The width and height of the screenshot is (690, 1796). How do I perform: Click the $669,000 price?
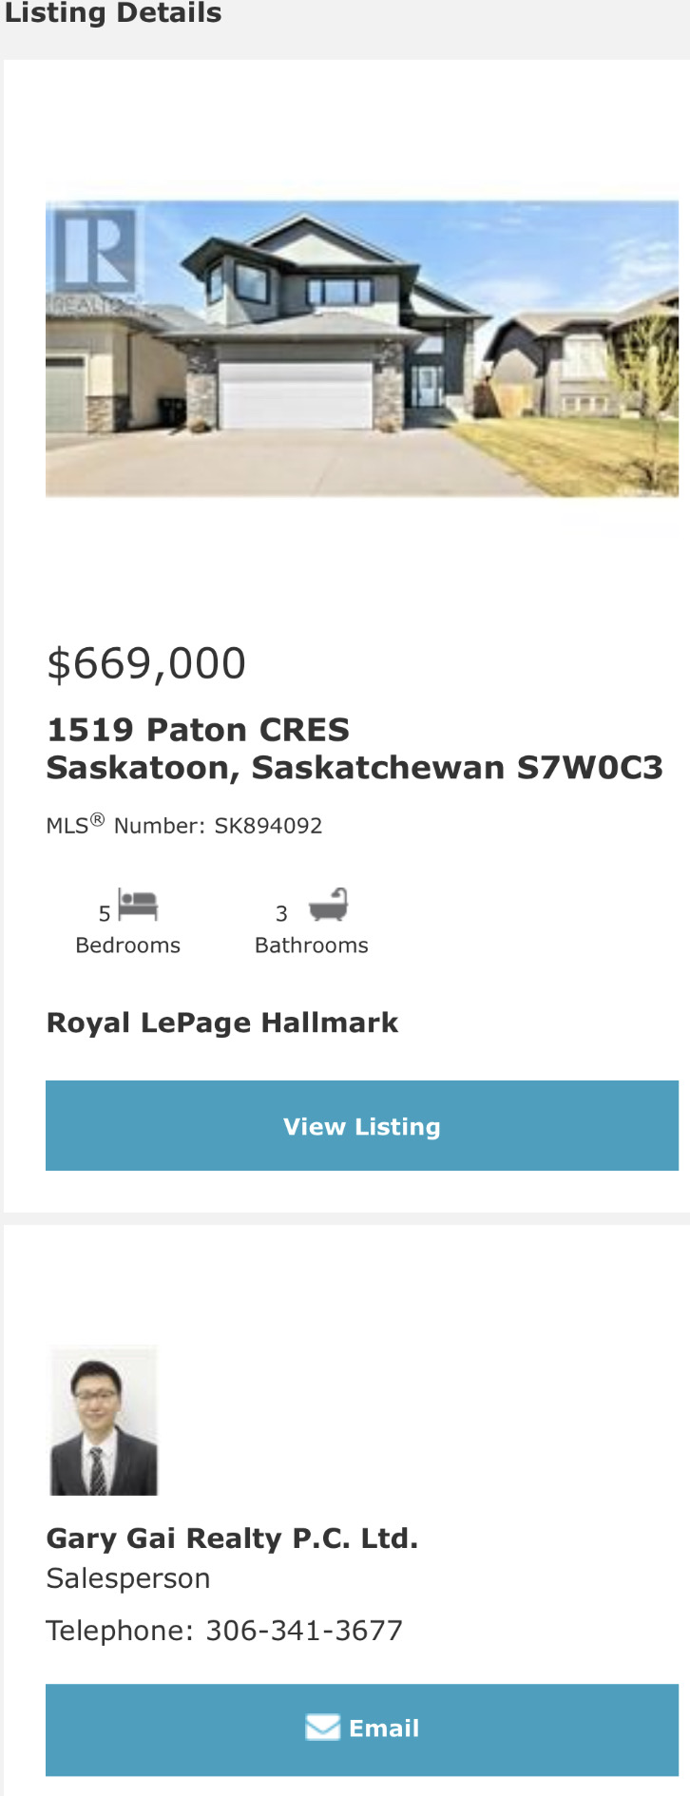pyautogui.click(x=146, y=663)
